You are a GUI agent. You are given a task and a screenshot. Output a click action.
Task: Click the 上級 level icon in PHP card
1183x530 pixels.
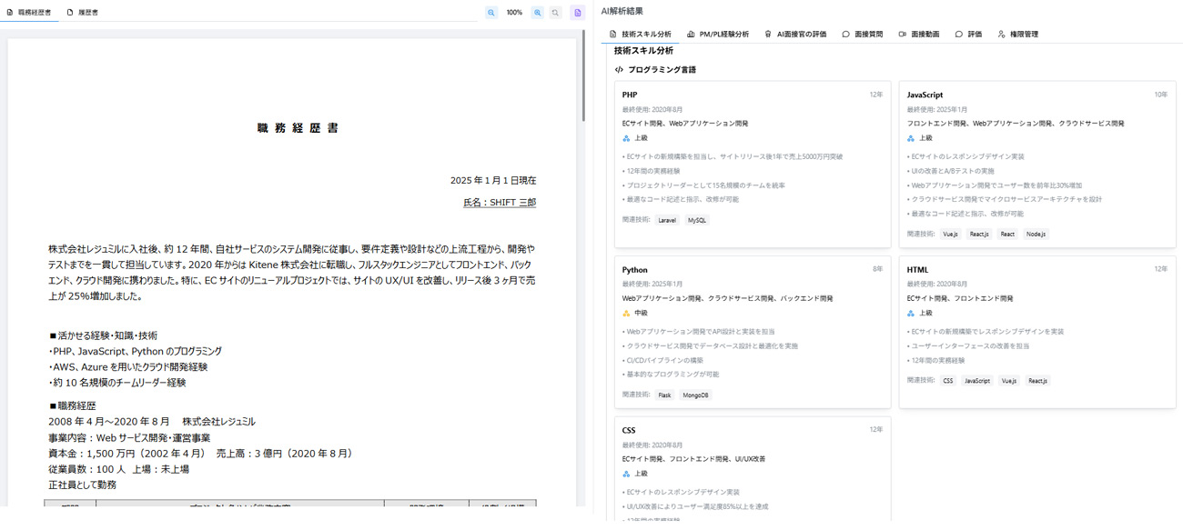[x=626, y=138]
